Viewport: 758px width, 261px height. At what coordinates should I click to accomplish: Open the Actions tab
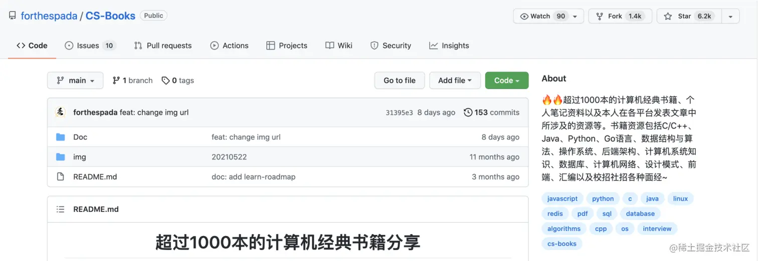click(229, 45)
